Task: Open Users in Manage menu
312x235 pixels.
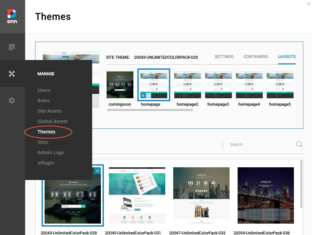Action: pyautogui.click(x=44, y=90)
